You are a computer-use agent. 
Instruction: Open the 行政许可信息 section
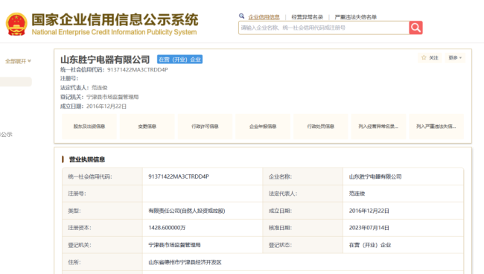[205, 126]
